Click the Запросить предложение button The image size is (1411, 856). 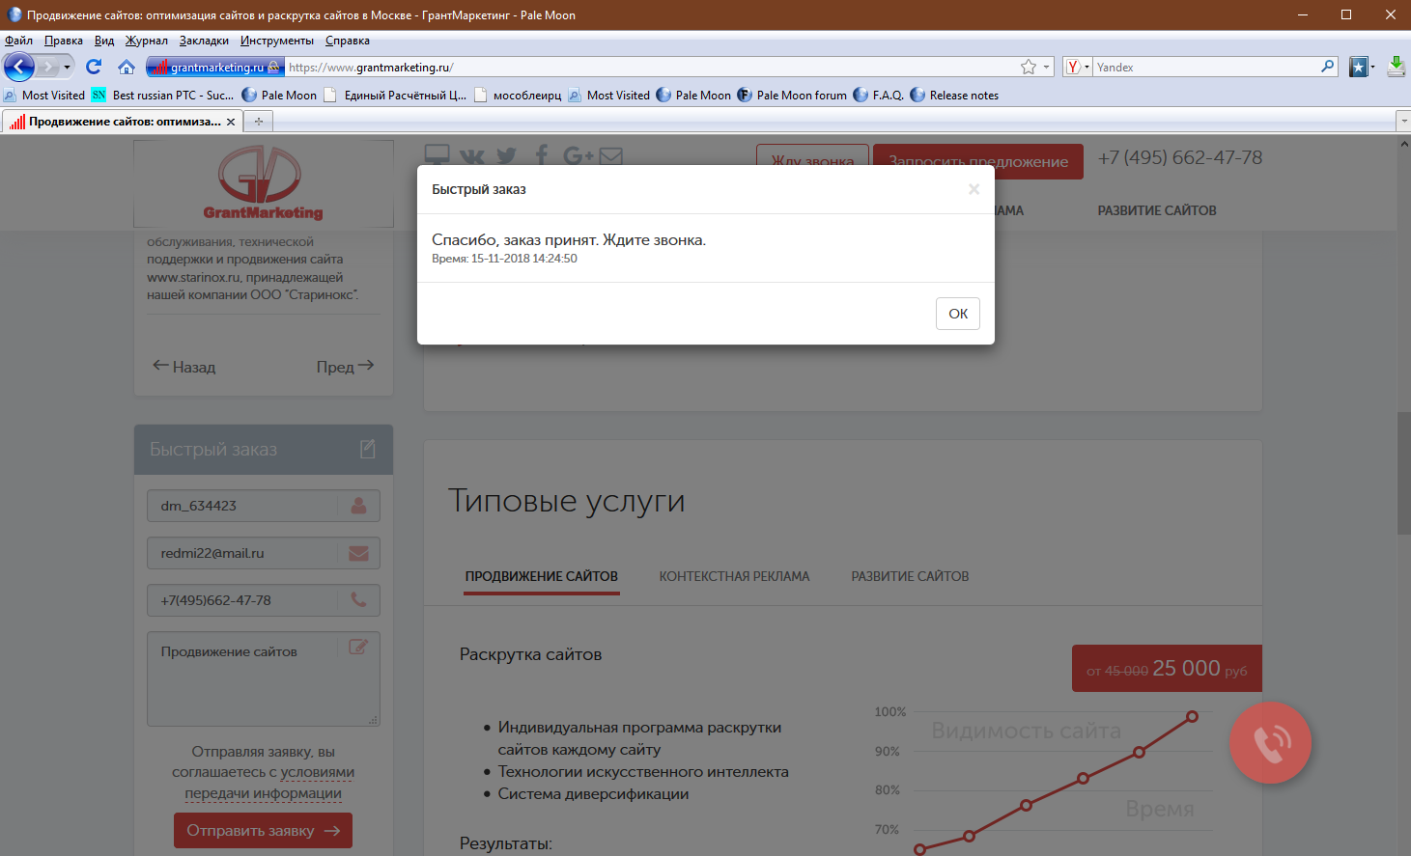(x=978, y=161)
